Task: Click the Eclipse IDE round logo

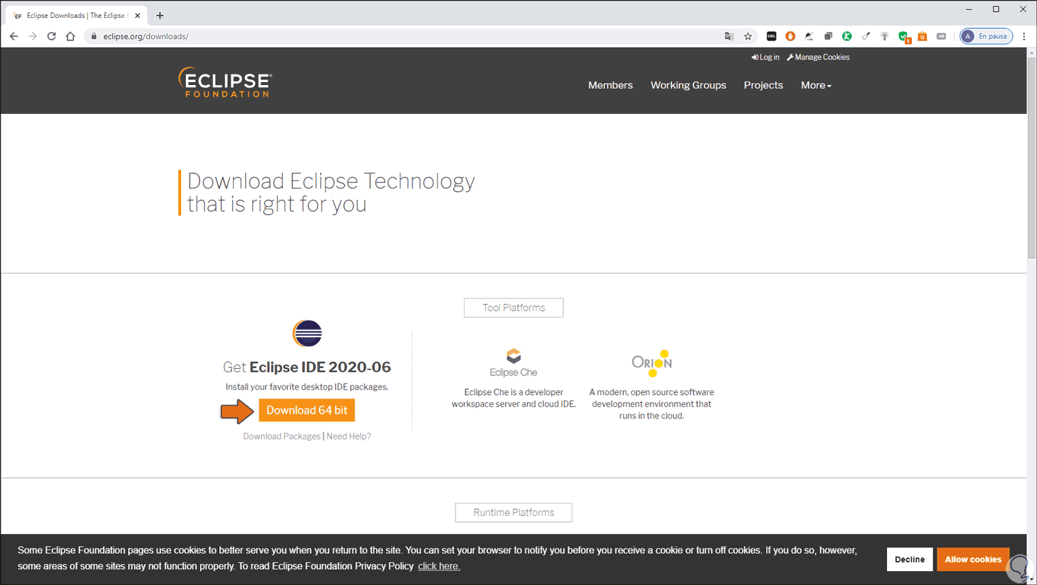Action: tap(307, 334)
